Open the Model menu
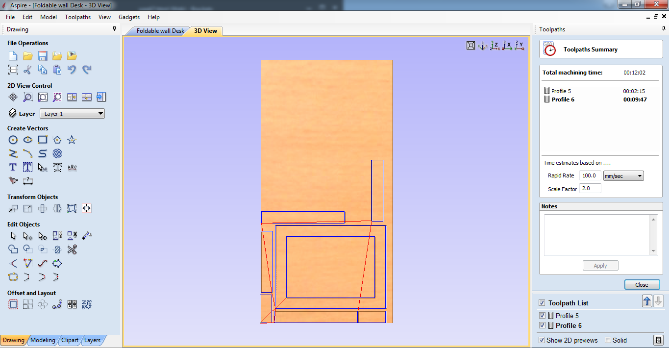The height and width of the screenshot is (348, 669). 49,17
